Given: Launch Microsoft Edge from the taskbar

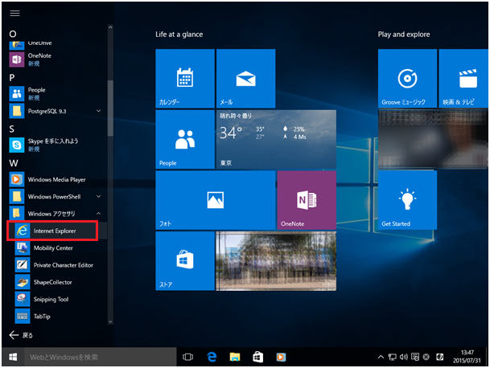Looking at the screenshot, I should click(212, 357).
